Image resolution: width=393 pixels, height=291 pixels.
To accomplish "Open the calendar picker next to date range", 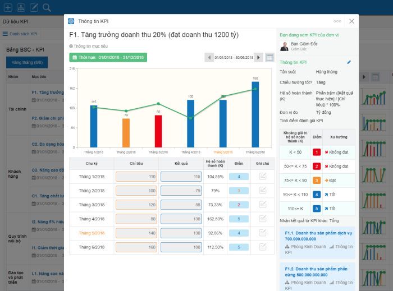I will pyautogui.click(x=269, y=57).
